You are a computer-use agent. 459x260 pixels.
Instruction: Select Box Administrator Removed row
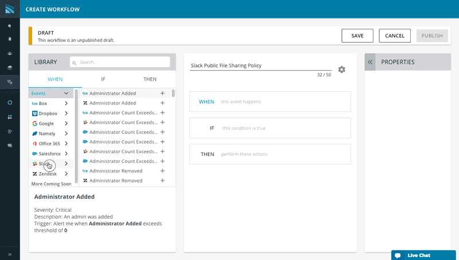tap(124, 171)
